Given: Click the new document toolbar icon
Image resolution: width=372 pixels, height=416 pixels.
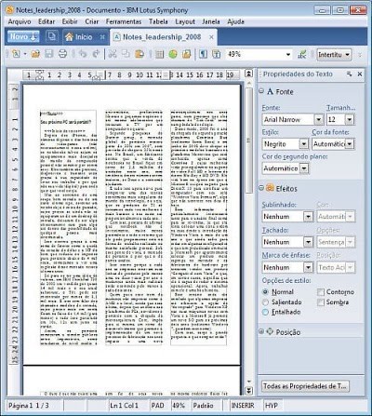Looking at the screenshot, I should pos(16,54).
